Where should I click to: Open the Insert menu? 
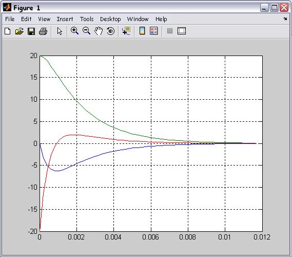pyautogui.click(x=65, y=19)
